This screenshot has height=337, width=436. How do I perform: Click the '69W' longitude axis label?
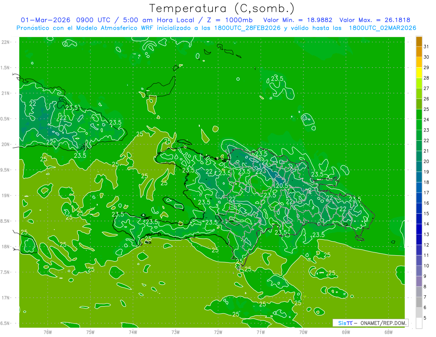coord(346,332)
